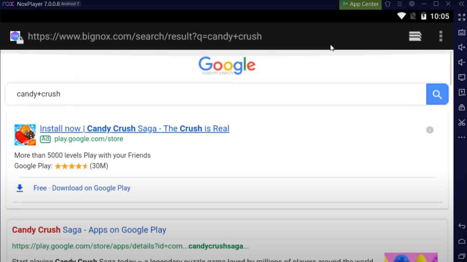Viewport: 467px width, 262px height.
Task: Click the monitor screen icon in sidebar
Action: pos(461,77)
